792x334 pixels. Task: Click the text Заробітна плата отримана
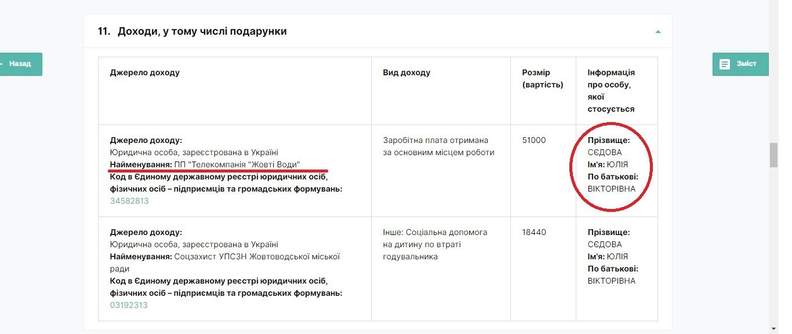435,140
